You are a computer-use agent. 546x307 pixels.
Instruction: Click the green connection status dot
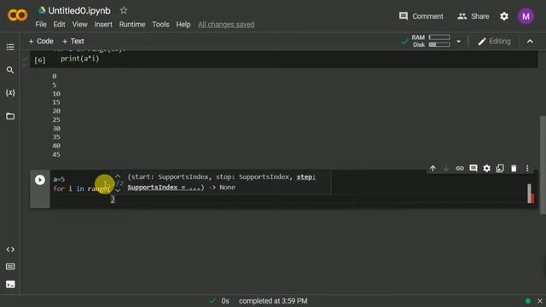pos(528,301)
